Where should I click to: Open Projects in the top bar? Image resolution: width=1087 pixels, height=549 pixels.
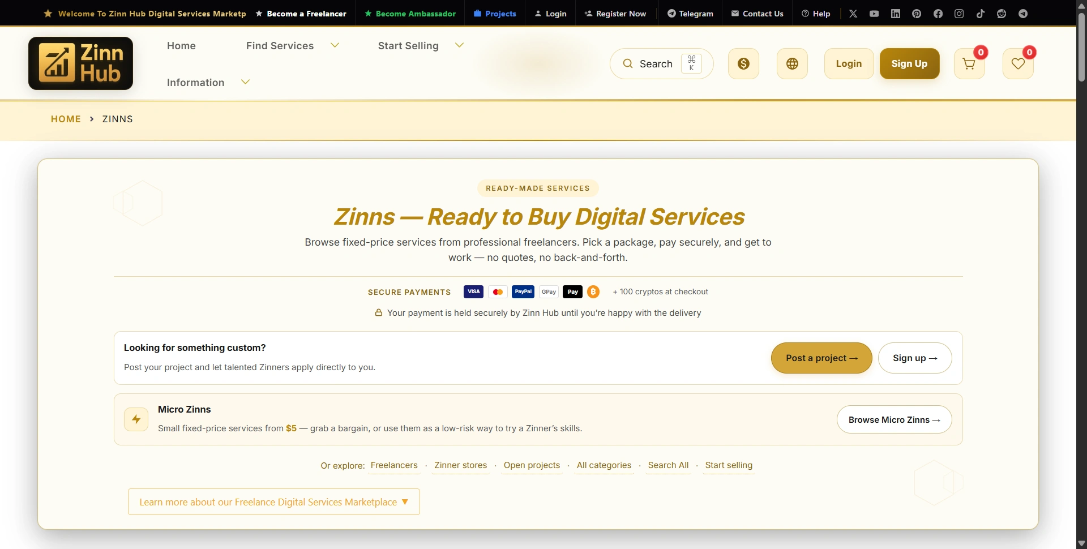point(495,14)
